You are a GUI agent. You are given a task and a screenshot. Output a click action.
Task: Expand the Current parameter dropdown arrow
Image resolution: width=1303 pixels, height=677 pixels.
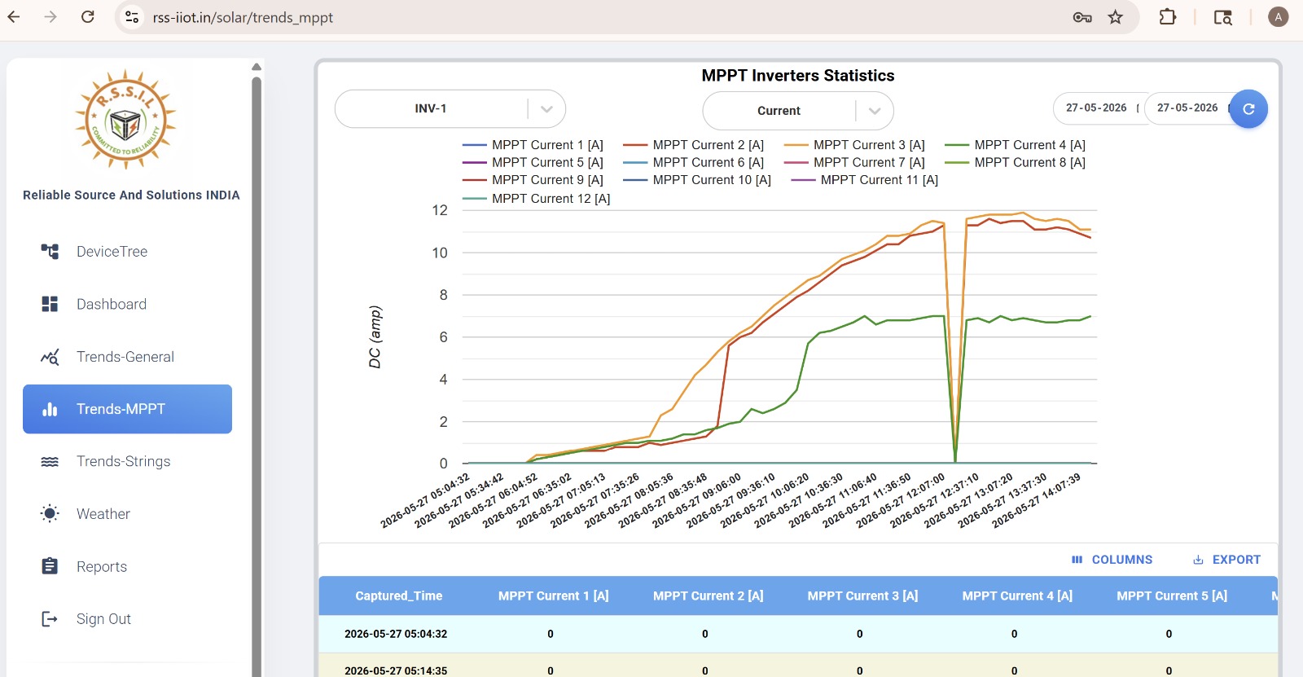(x=875, y=111)
